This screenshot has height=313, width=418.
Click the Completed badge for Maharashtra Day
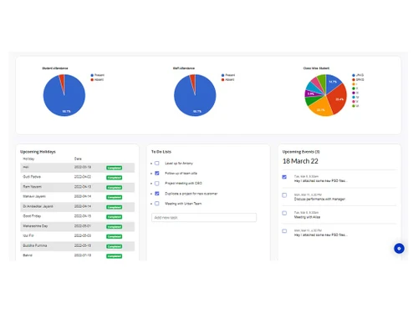pos(115,227)
